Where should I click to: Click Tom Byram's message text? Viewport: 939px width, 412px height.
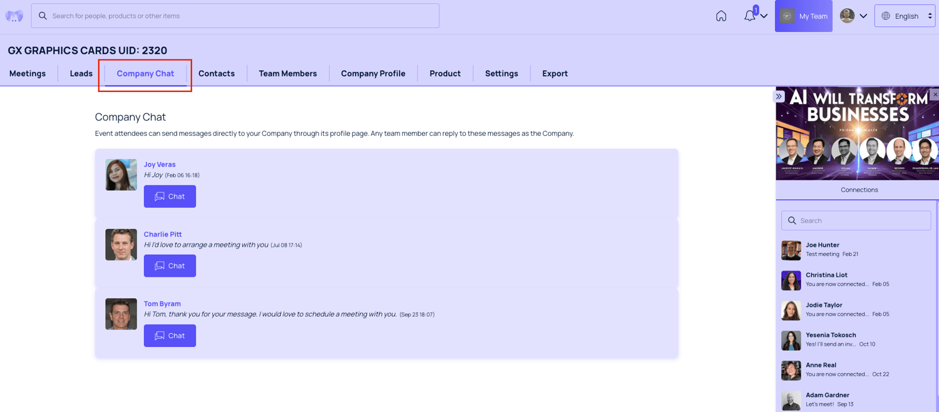pyautogui.click(x=270, y=314)
